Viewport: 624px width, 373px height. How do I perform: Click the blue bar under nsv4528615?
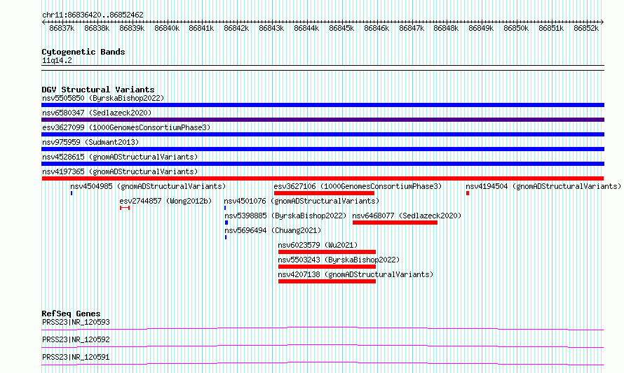(323, 164)
